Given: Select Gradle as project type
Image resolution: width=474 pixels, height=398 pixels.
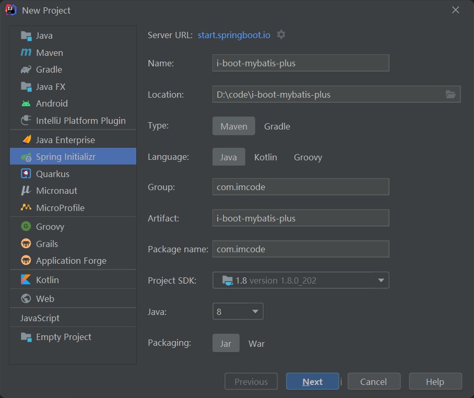Looking at the screenshot, I should point(277,126).
